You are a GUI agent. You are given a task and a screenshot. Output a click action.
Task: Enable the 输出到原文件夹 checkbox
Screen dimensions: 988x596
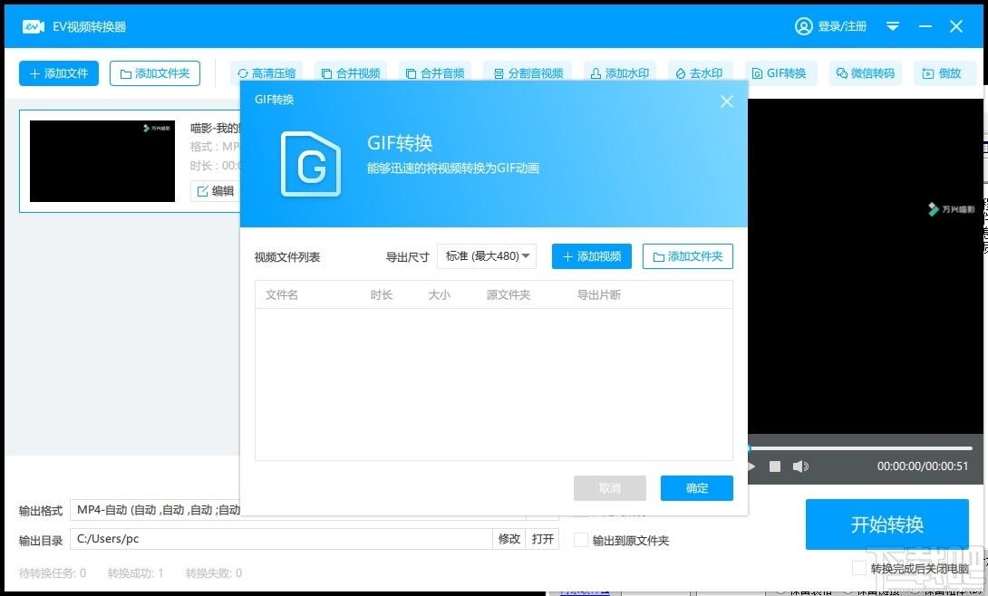[581, 540]
